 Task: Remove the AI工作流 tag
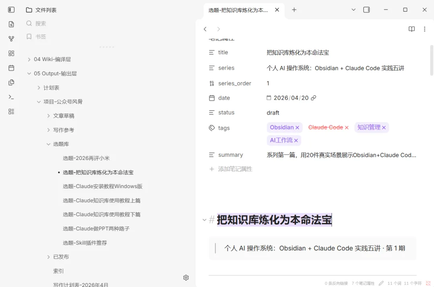(x=296, y=141)
